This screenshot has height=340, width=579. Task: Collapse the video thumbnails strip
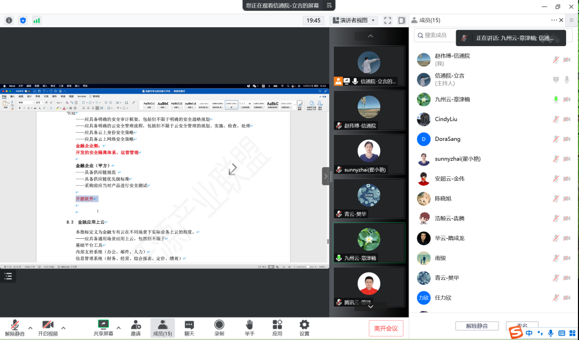370,36
